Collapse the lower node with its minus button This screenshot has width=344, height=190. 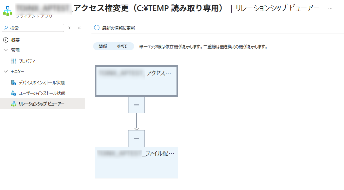click(x=136, y=138)
